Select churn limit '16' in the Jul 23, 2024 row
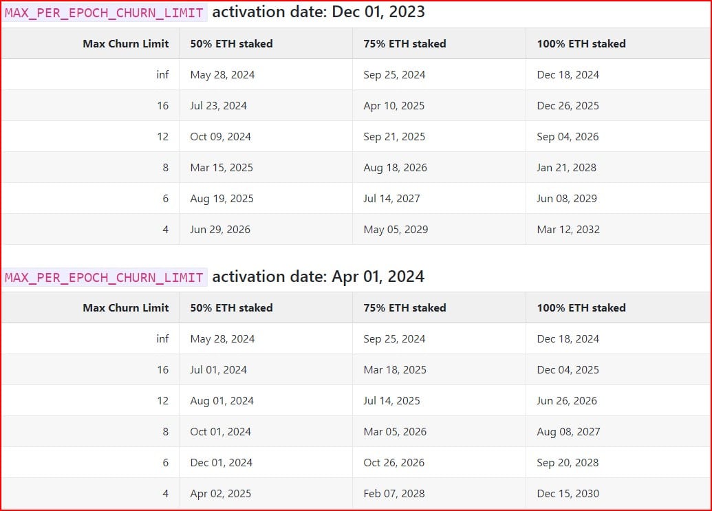Image resolution: width=712 pixels, height=511 pixels. click(163, 106)
